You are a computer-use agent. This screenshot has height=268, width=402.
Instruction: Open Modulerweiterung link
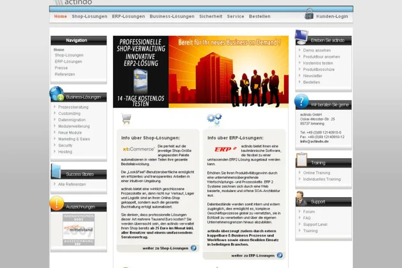(74, 127)
